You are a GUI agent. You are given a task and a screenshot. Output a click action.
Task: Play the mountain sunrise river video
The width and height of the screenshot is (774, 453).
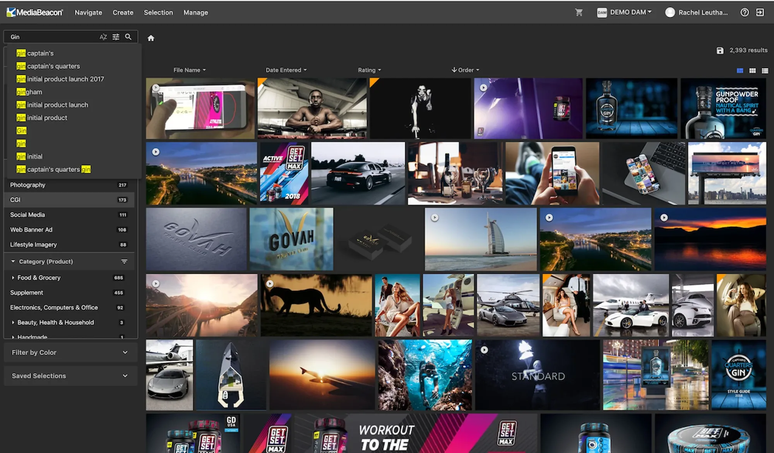pos(156,283)
